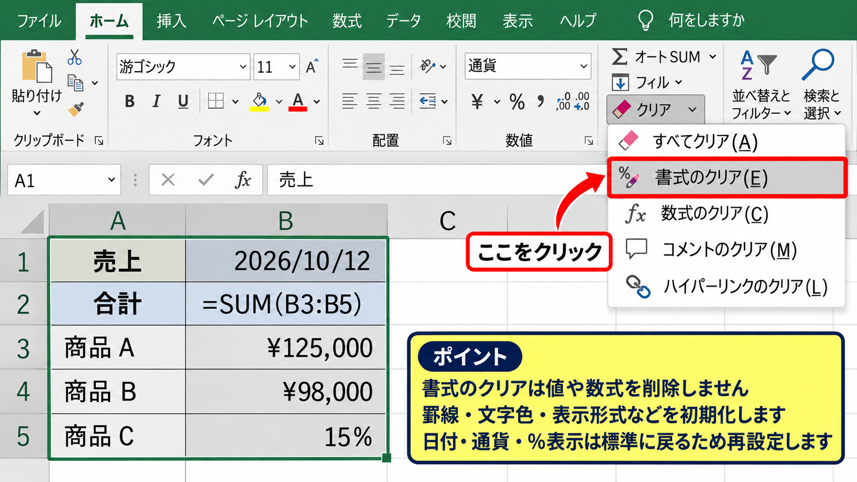Increase decimal places icon
The width and height of the screenshot is (857, 482).
coord(563,101)
